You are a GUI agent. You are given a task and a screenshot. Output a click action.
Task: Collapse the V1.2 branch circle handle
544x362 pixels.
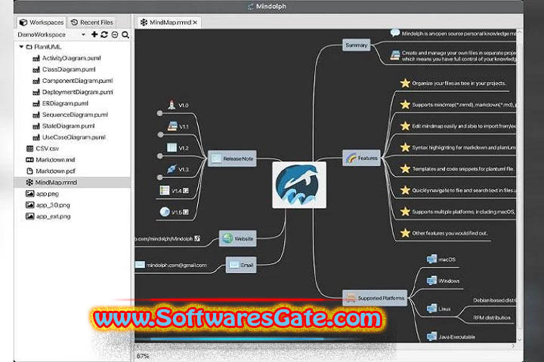click(159, 156)
